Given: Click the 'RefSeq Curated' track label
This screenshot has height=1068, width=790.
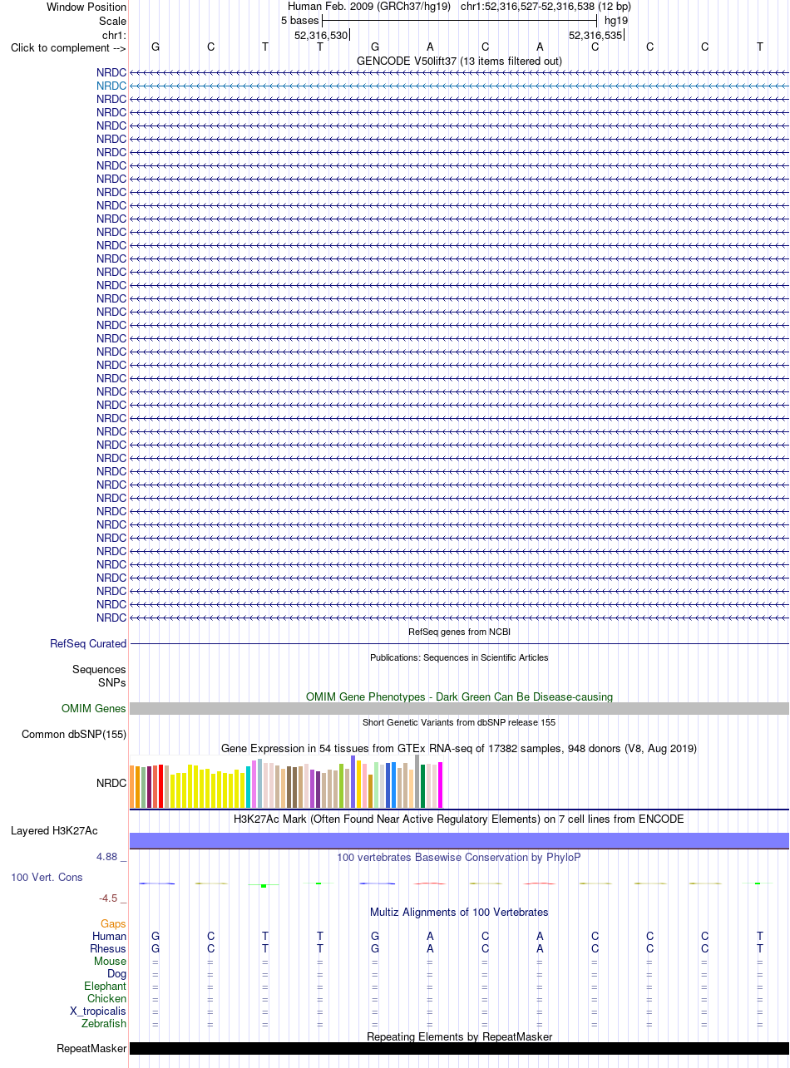Looking at the screenshot, I should (88, 644).
